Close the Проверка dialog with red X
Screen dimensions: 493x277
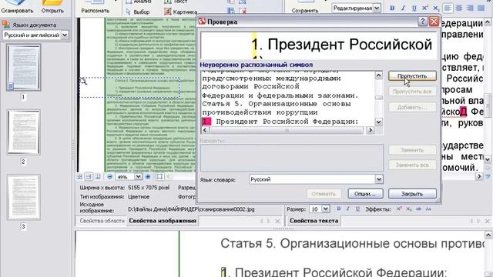pos(434,22)
